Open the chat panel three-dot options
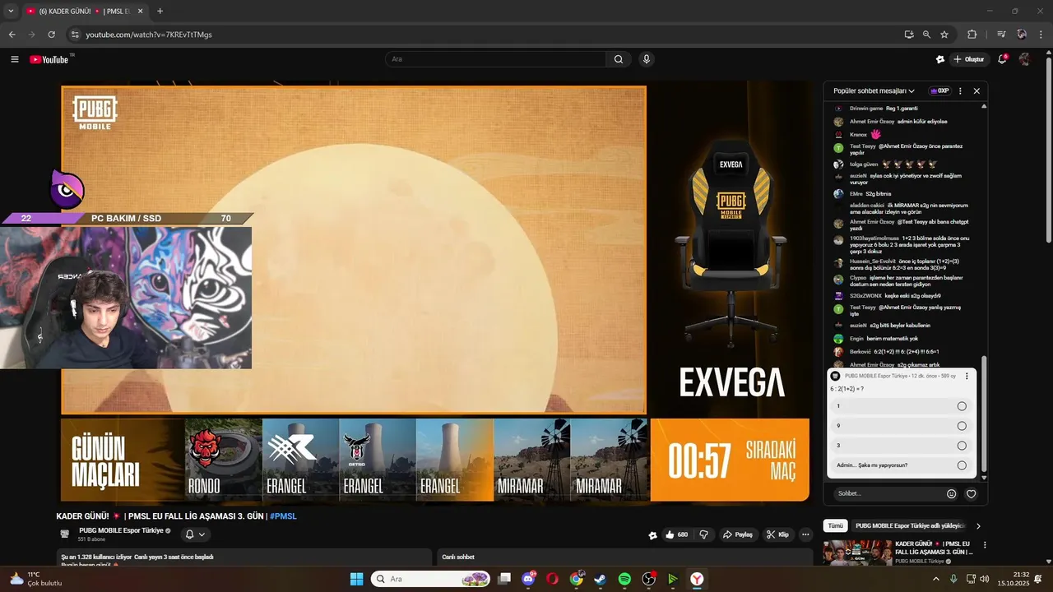 [x=960, y=91]
